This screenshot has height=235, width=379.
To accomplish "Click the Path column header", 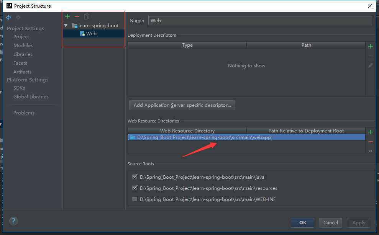I will coord(306,45).
